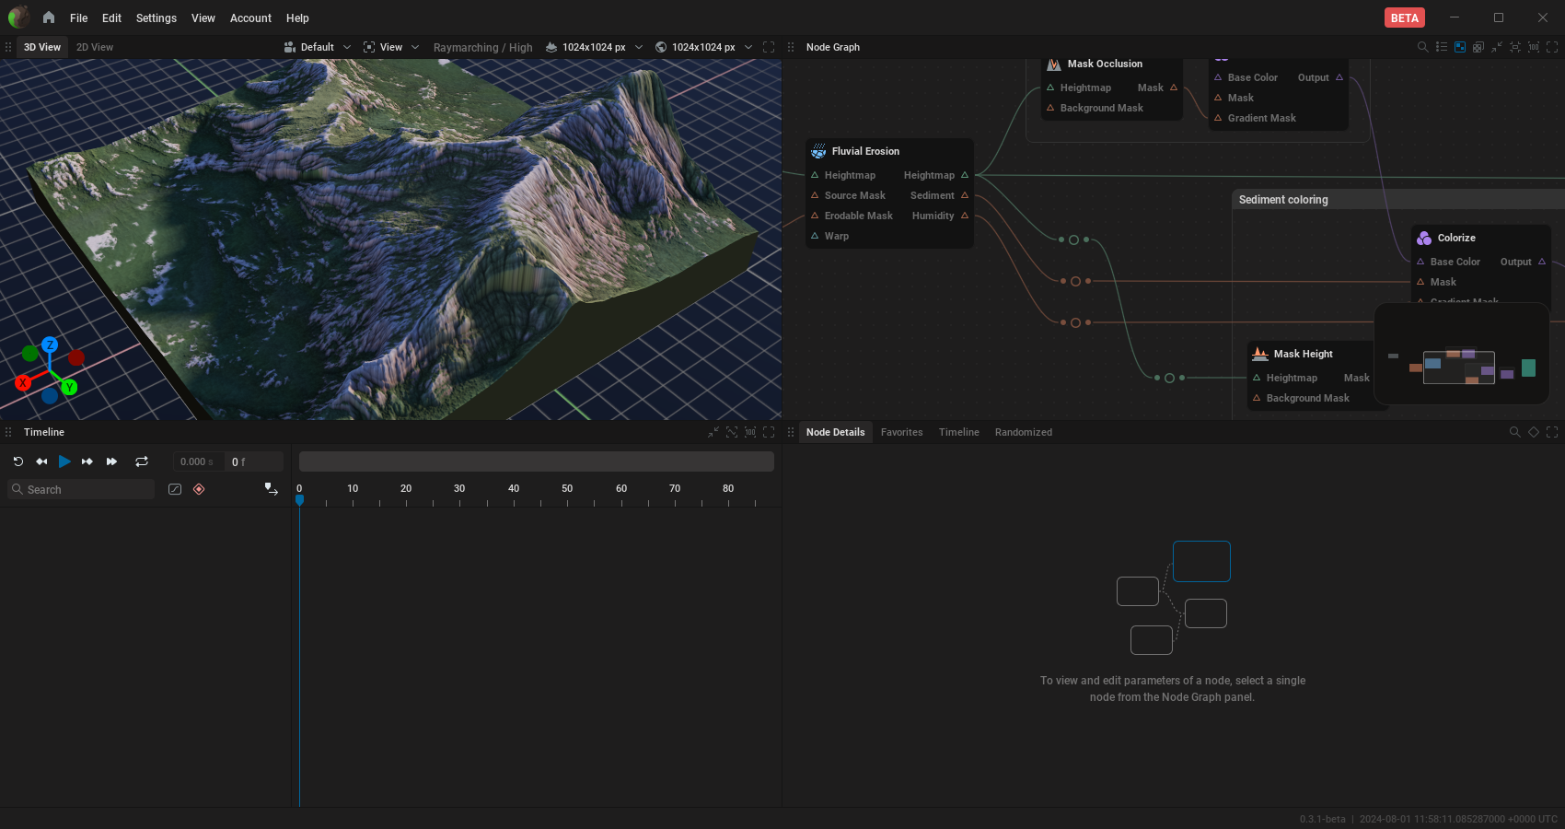Open the Default layout dropdown
Viewport: 1565px width, 829px height.
pyautogui.click(x=317, y=46)
